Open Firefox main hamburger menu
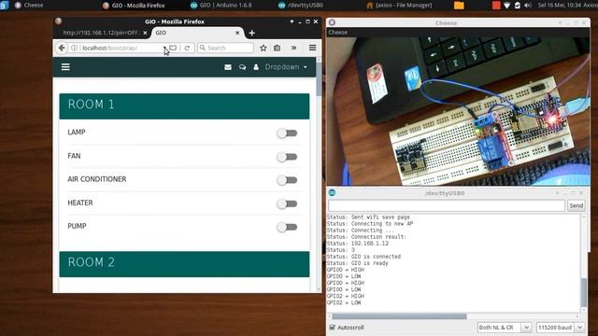 pos(312,48)
